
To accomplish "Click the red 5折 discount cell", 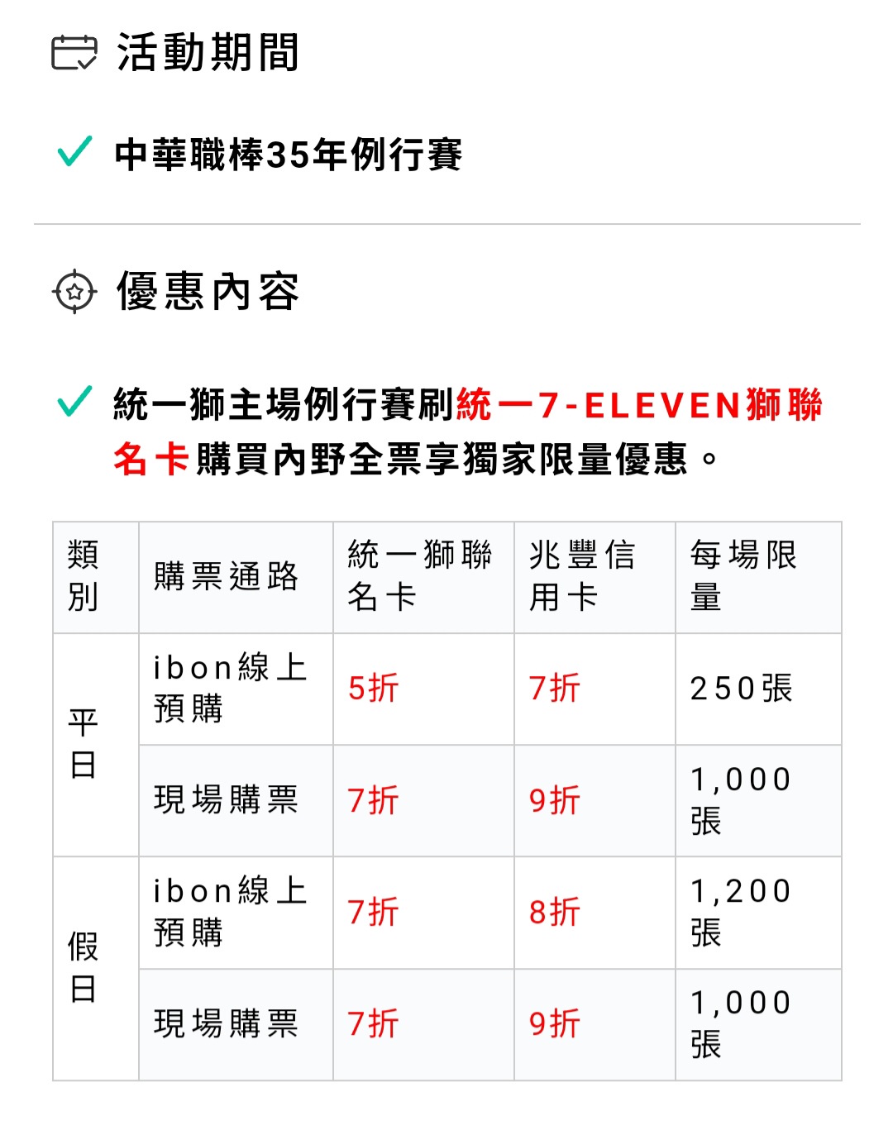I will click(423, 689).
